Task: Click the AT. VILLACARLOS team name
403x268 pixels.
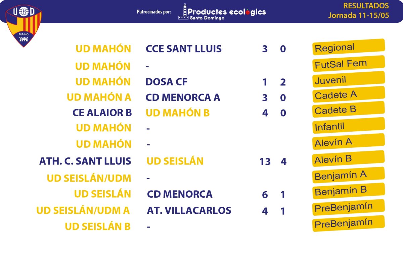Action: (x=189, y=210)
